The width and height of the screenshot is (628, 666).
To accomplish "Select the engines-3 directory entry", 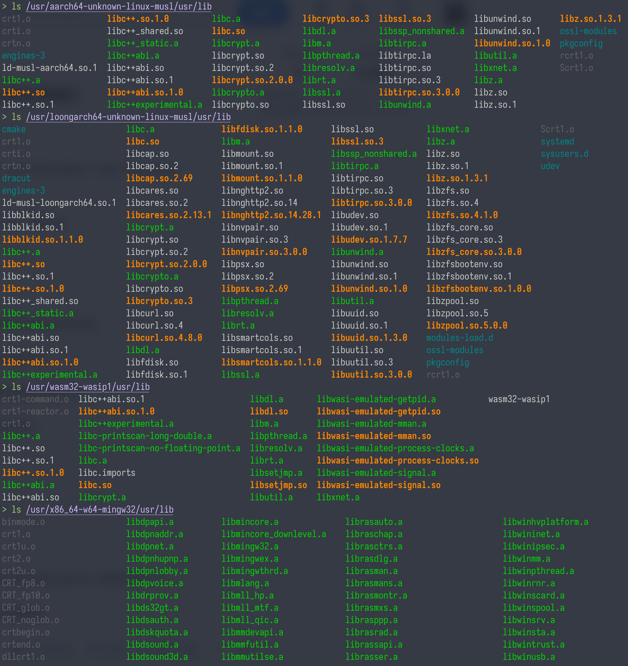I will pyautogui.click(x=23, y=56).
